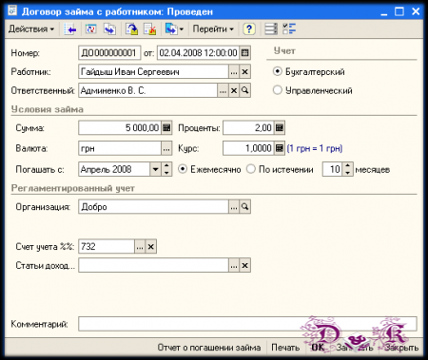Select the Бухгалтерский accounting radio button
The width and height of the screenshot is (428, 360).
277,71
